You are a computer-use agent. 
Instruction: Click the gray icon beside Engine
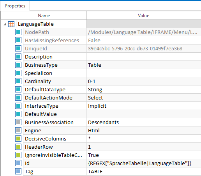click(x=18, y=130)
